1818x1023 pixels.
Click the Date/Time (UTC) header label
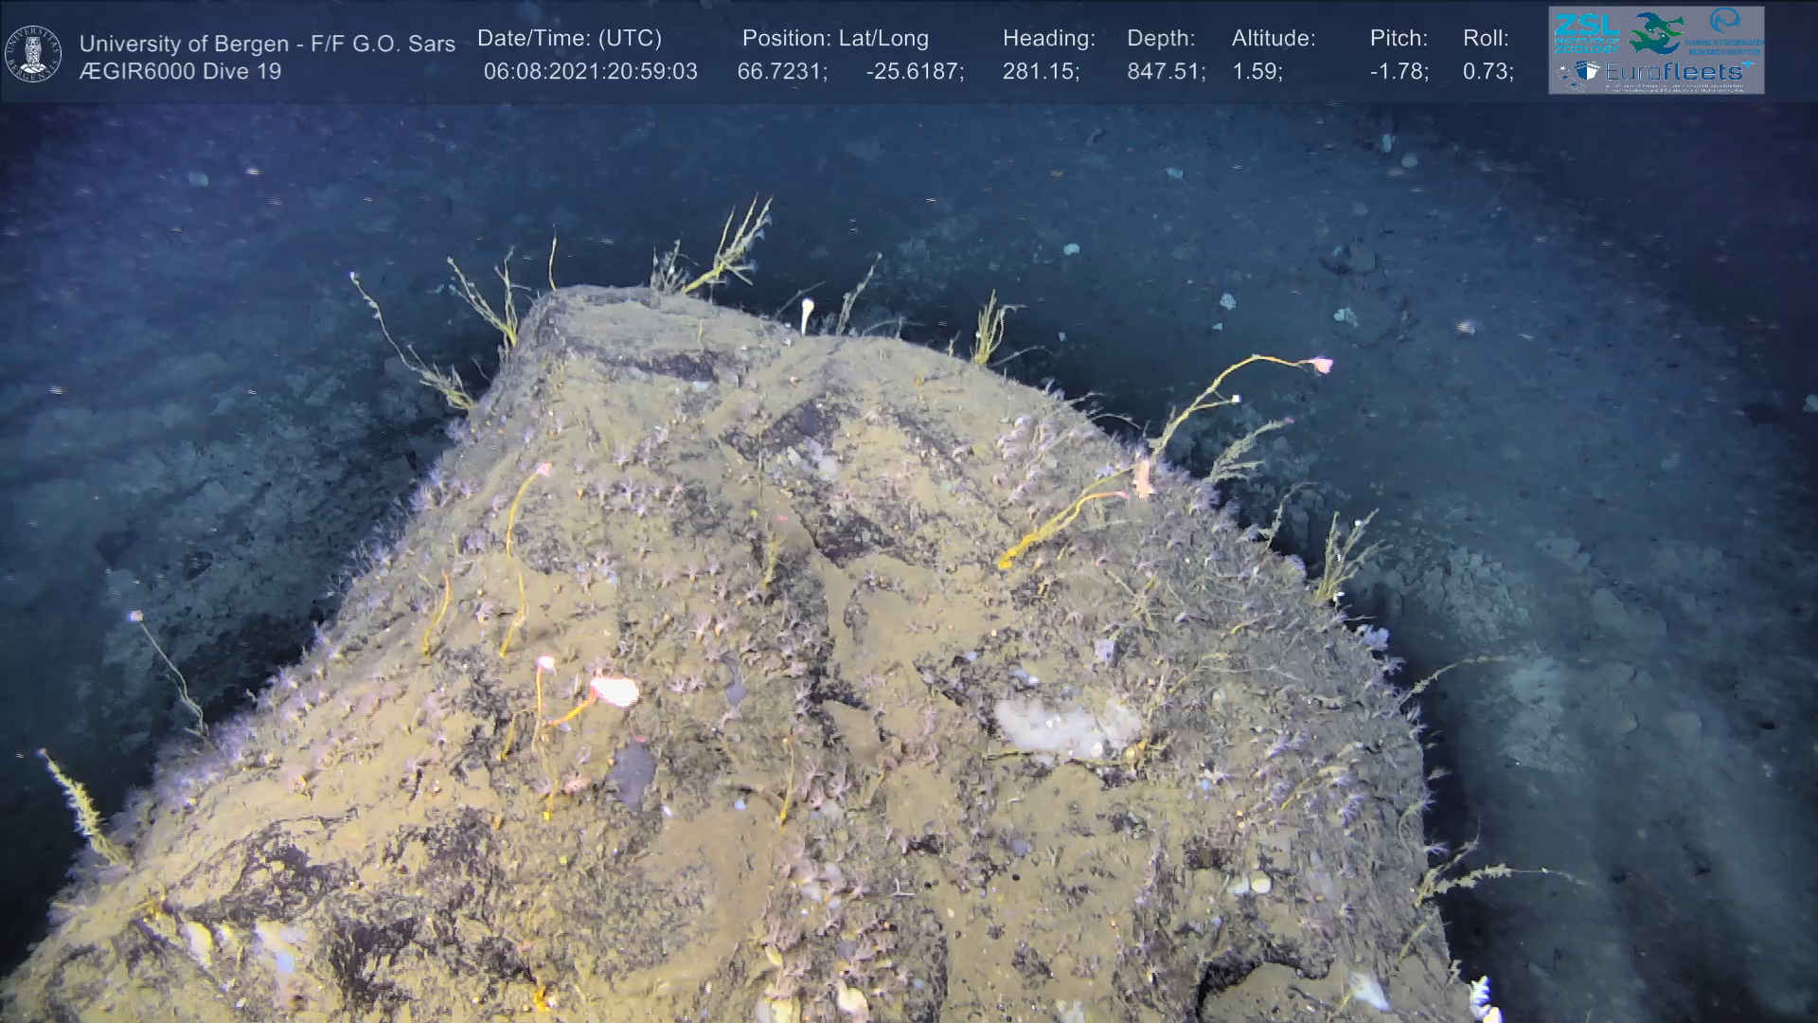[569, 39]
